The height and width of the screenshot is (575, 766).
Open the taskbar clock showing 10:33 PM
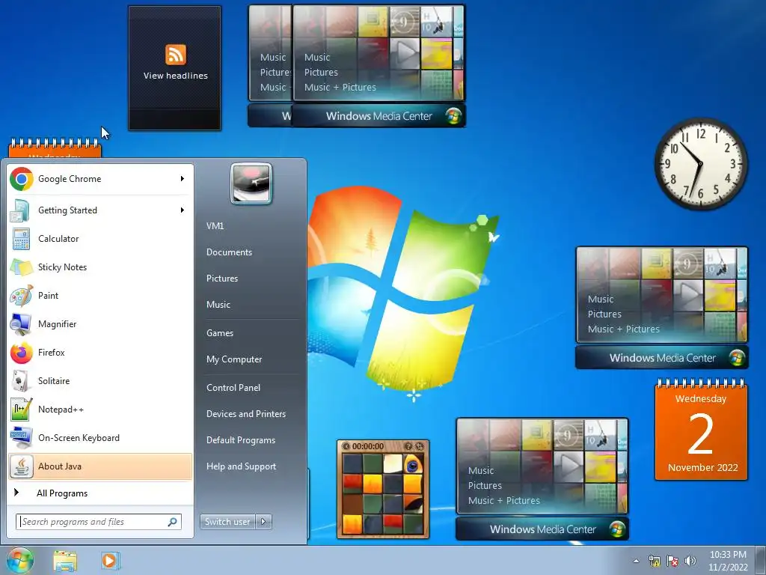pyautogui.click(x=728, y=561)
